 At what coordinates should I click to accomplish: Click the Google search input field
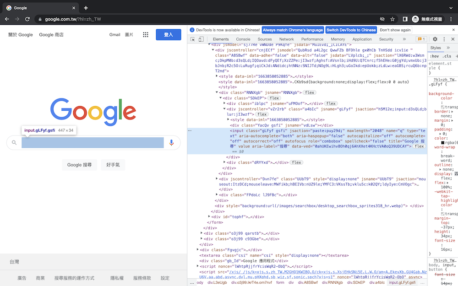(x=93, y=143)
